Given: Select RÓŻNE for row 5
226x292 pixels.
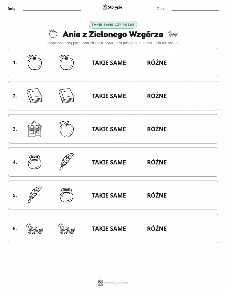Looking at the screenshot, I should pos(157,195).
